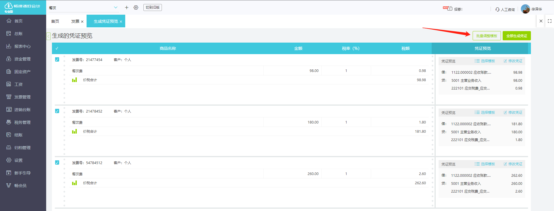Viewport: 554px width, 211px height.
Task: Select the 生成凭证预览 tab
Action: 106,21
